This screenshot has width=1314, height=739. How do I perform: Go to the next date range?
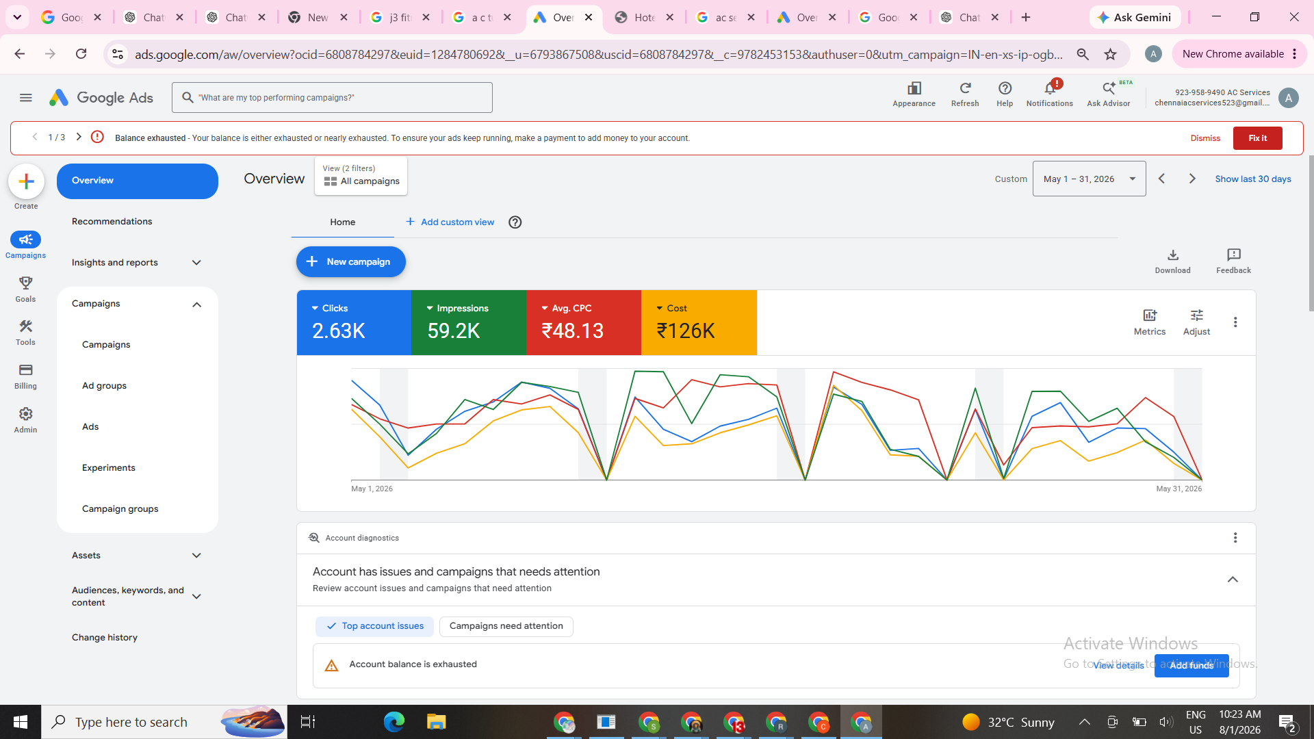[x=1191, y=179]
